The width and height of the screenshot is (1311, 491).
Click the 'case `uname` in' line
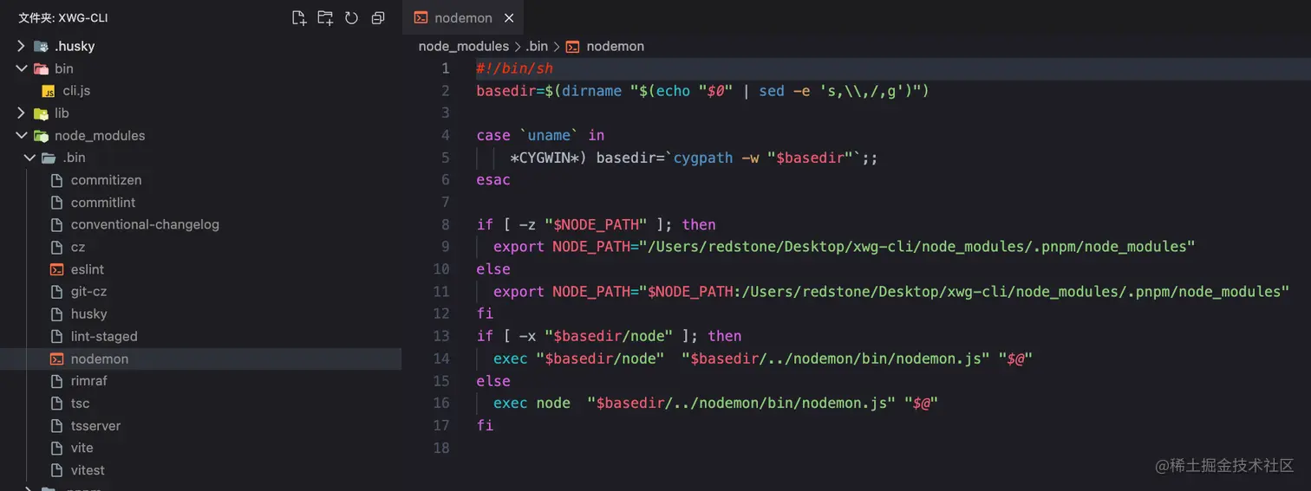[540, 136]
